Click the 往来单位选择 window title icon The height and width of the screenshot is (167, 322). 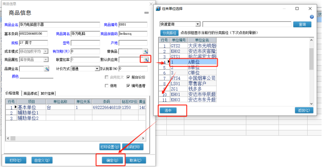pos(158,8)
